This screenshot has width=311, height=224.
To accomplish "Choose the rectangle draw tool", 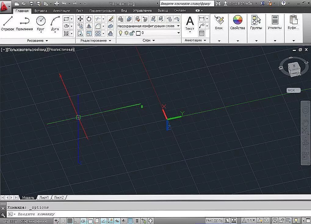I will click(x=66, y=19).
